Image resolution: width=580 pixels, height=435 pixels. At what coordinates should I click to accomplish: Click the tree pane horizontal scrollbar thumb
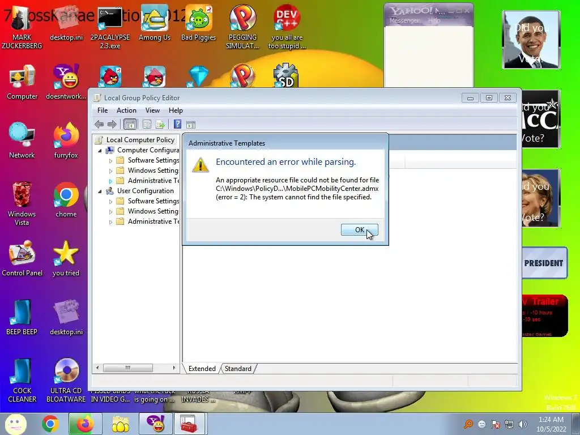127,368
